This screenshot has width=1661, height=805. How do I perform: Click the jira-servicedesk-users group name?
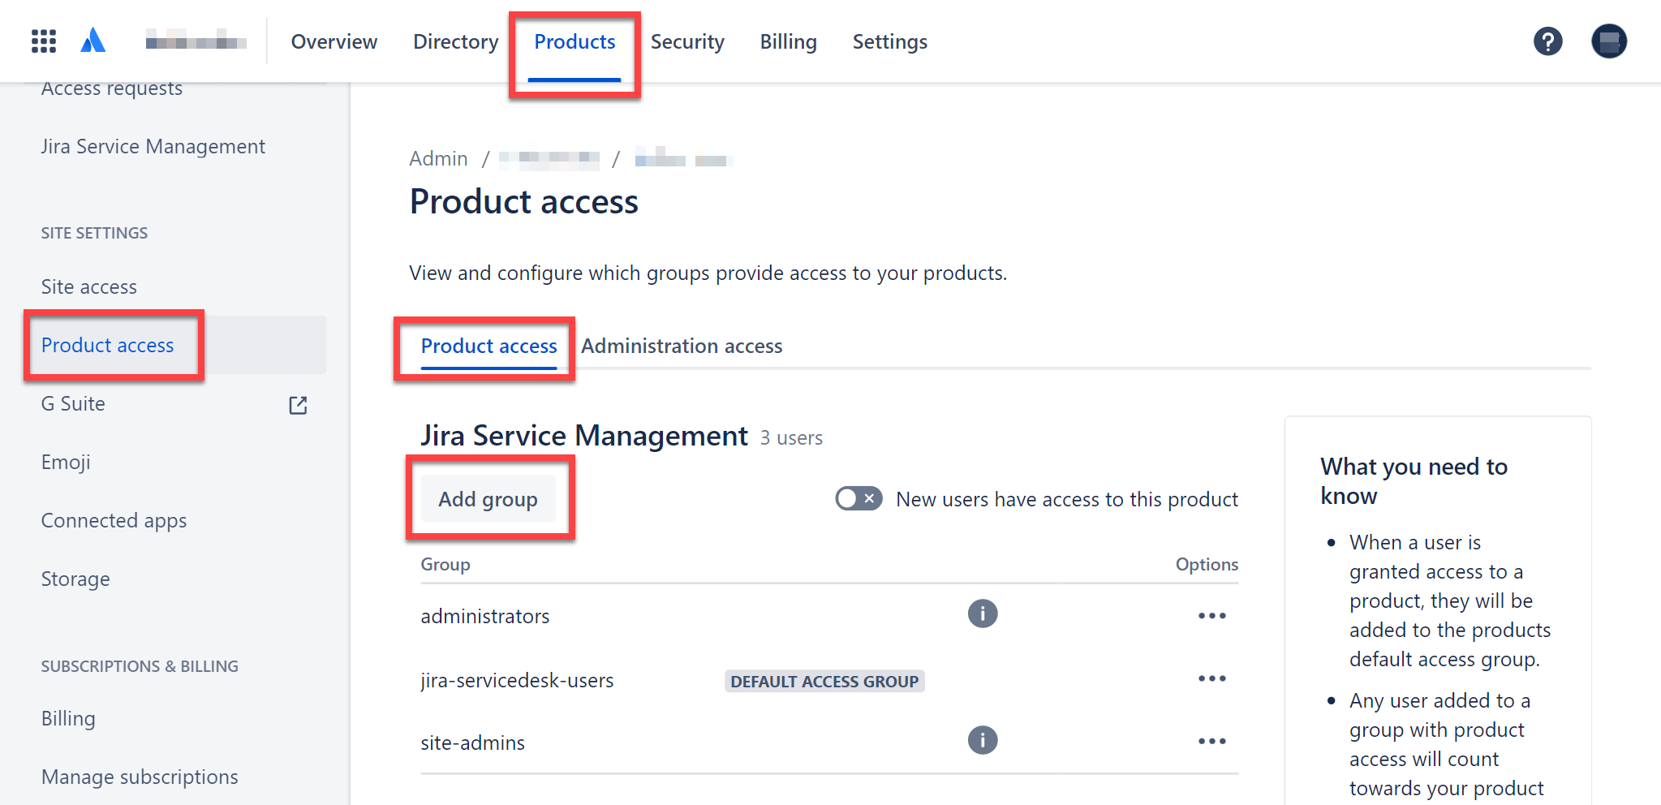[517, 680]
